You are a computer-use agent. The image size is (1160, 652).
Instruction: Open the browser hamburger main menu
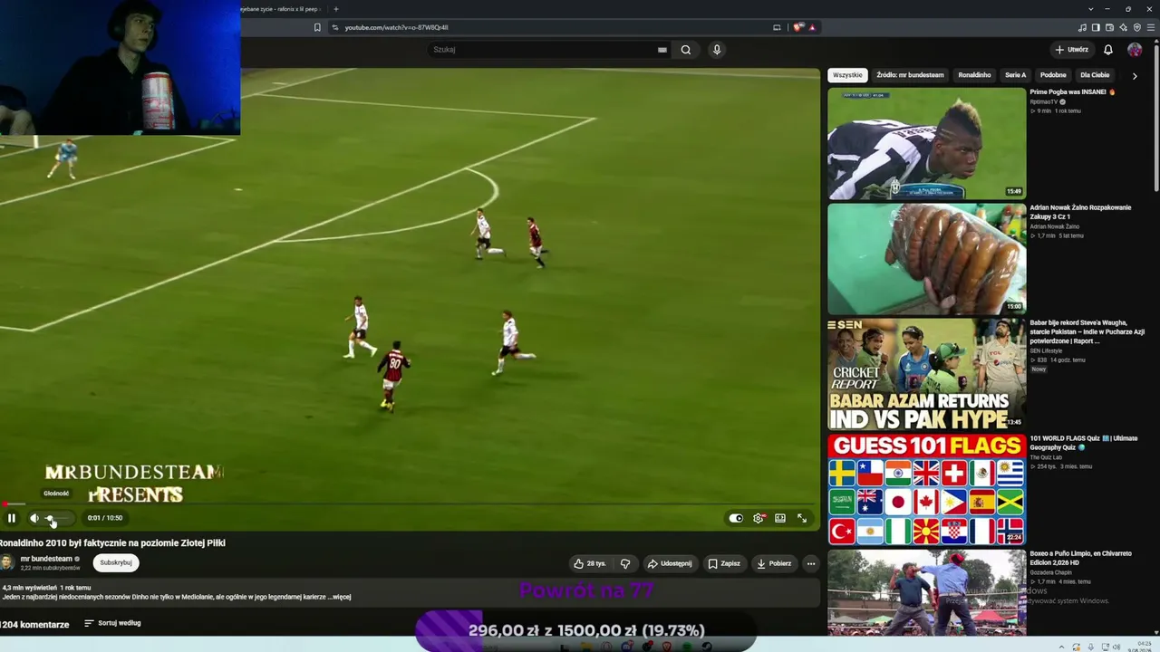pos(1151,27)
